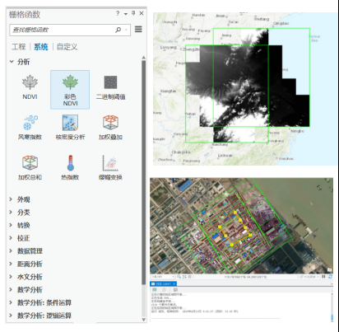Open the search options dropdown arrow
This screenshot has width=339, height=332.
click(126, 30)
